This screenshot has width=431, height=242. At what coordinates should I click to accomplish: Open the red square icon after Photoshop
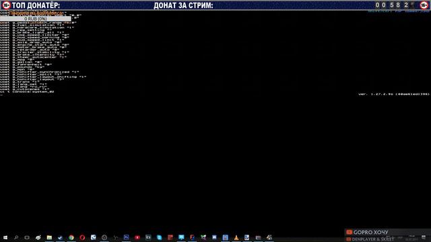tap(137, 237)
